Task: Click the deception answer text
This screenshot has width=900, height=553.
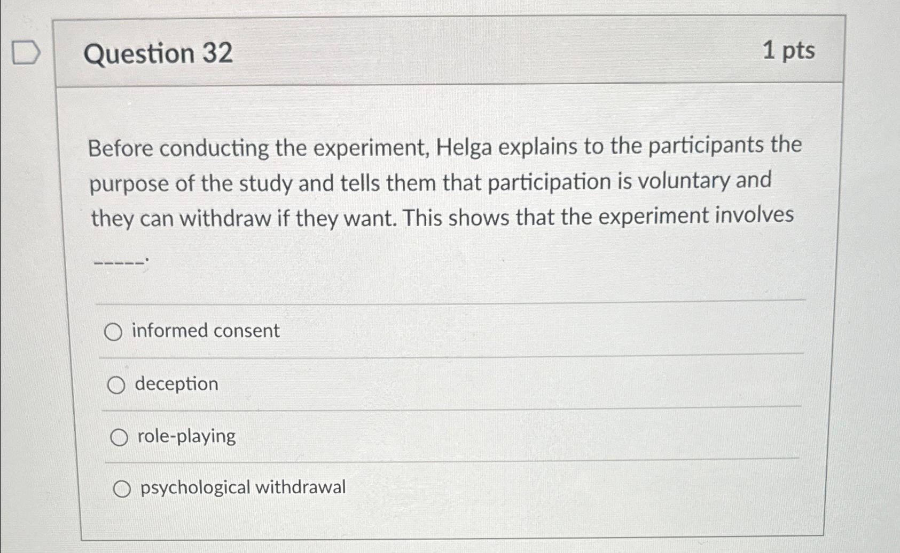Action: coord(176,384)
